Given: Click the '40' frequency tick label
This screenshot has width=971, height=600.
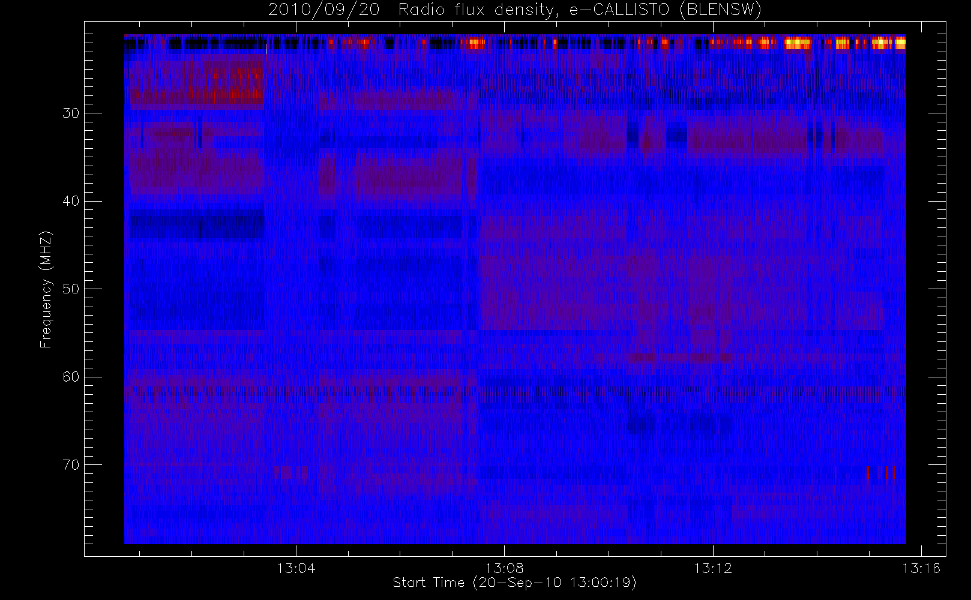Looking at the screenshot, I should point(71,201).
